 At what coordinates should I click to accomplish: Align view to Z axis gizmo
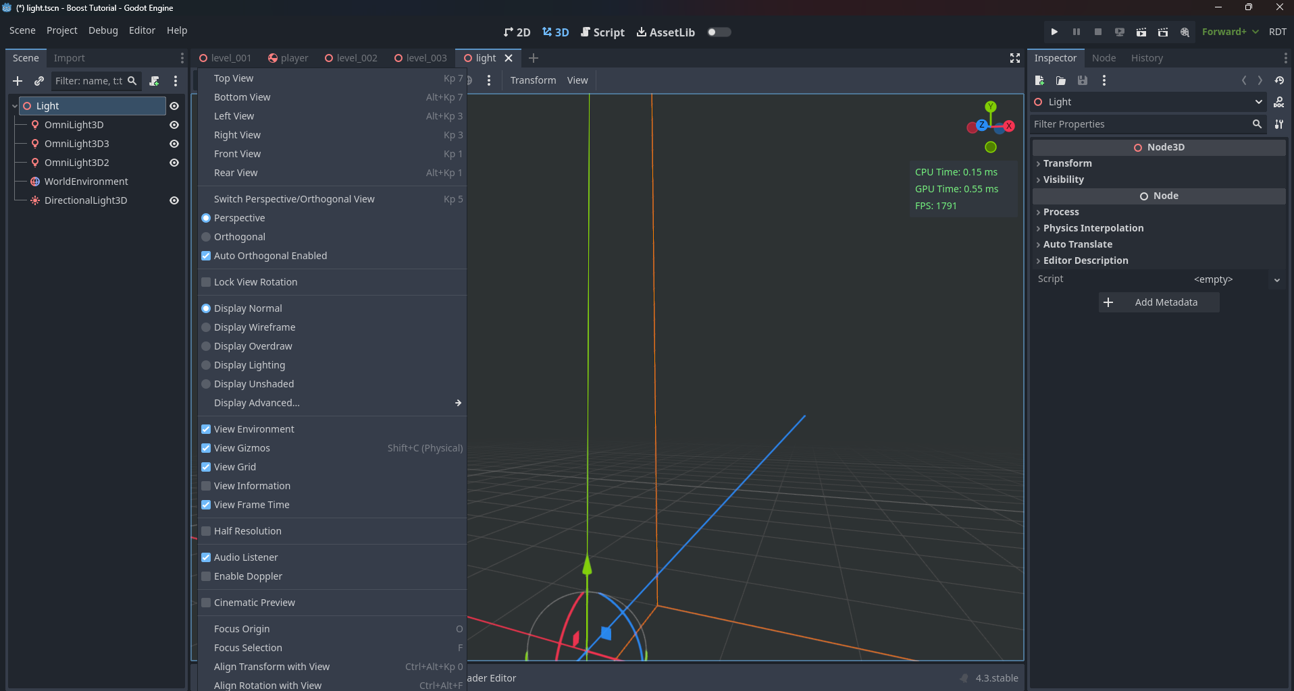[981, 125]
